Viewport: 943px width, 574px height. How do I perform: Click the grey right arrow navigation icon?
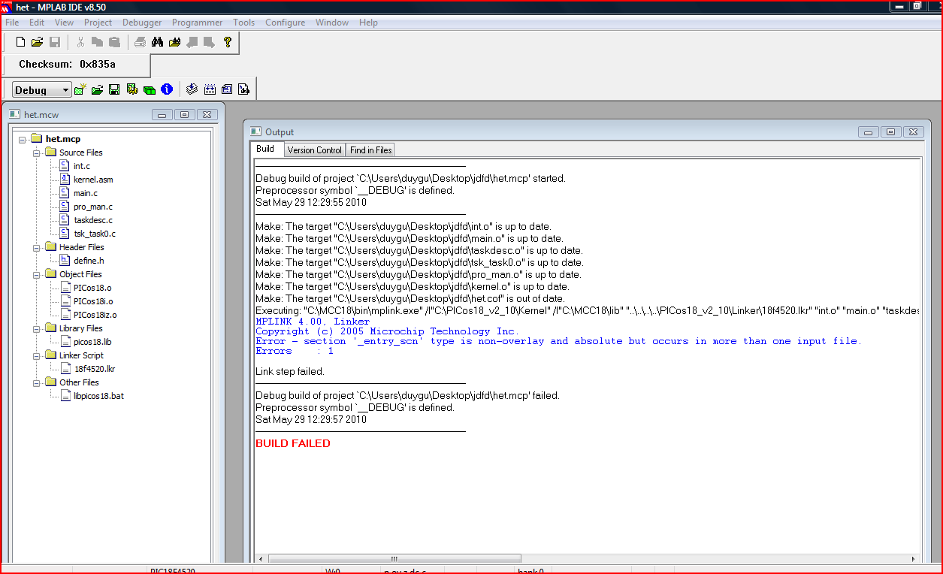[x=209, y=42]
